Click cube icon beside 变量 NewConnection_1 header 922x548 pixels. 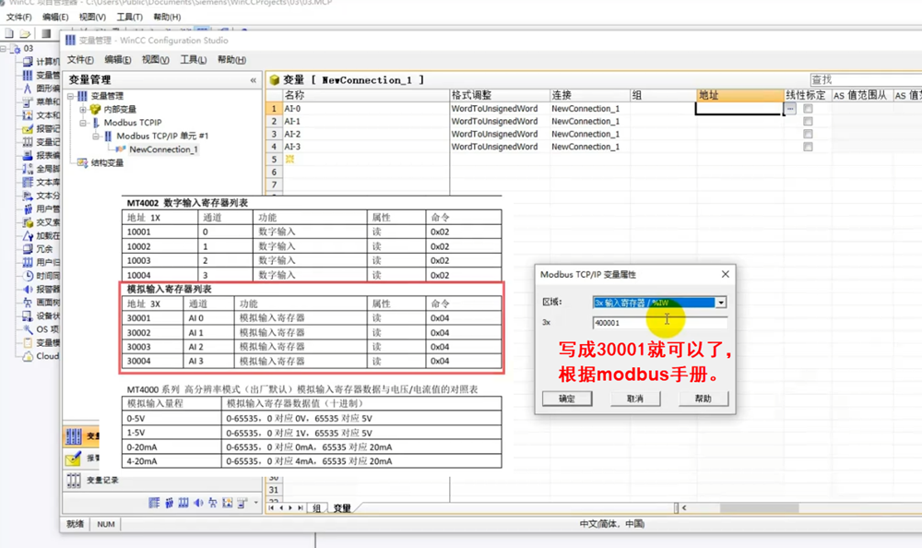(274, 80)
